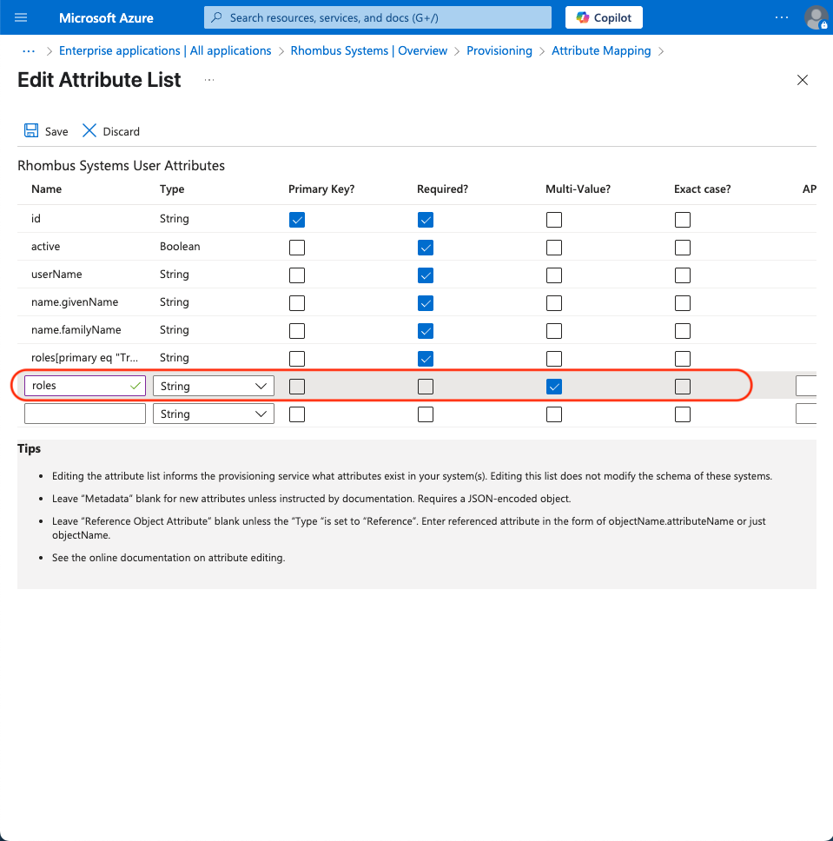Toggle Primary Key checkbox for id
833x841 pixels.
[297, 220]
